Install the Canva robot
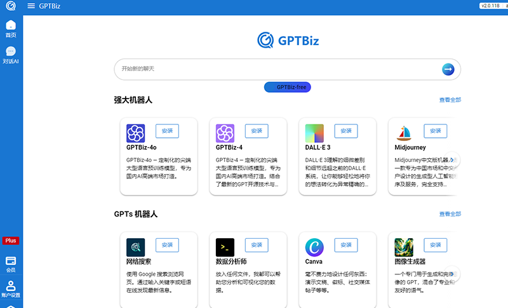This screenshot has width=508, height=308. click(346, 245)
